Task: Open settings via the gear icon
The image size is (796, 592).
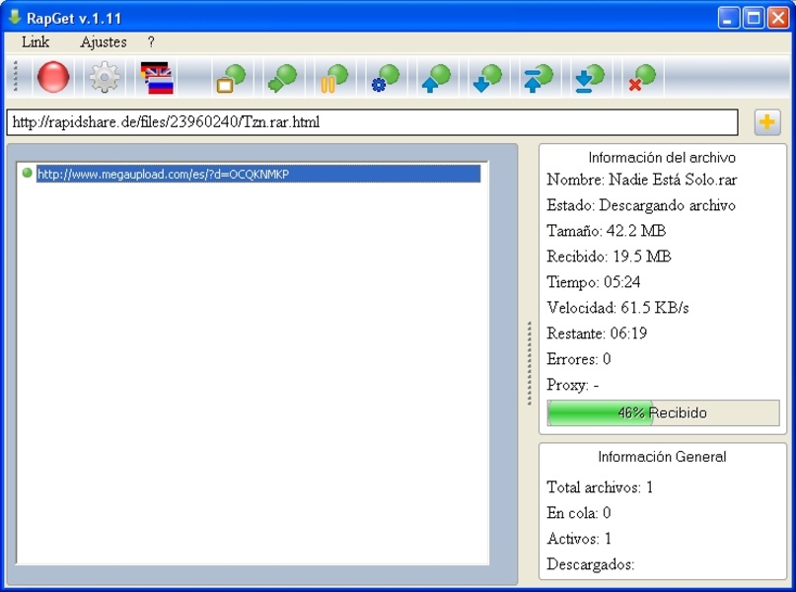Action: 105,77
